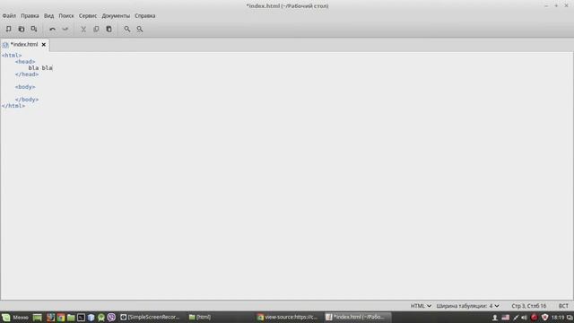Place cursor in the bla bla line
The image size is (574, 323).
[40, 68]
